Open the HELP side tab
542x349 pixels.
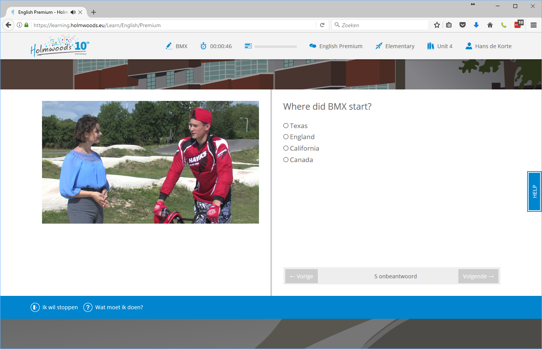click(x=534, y=192)
